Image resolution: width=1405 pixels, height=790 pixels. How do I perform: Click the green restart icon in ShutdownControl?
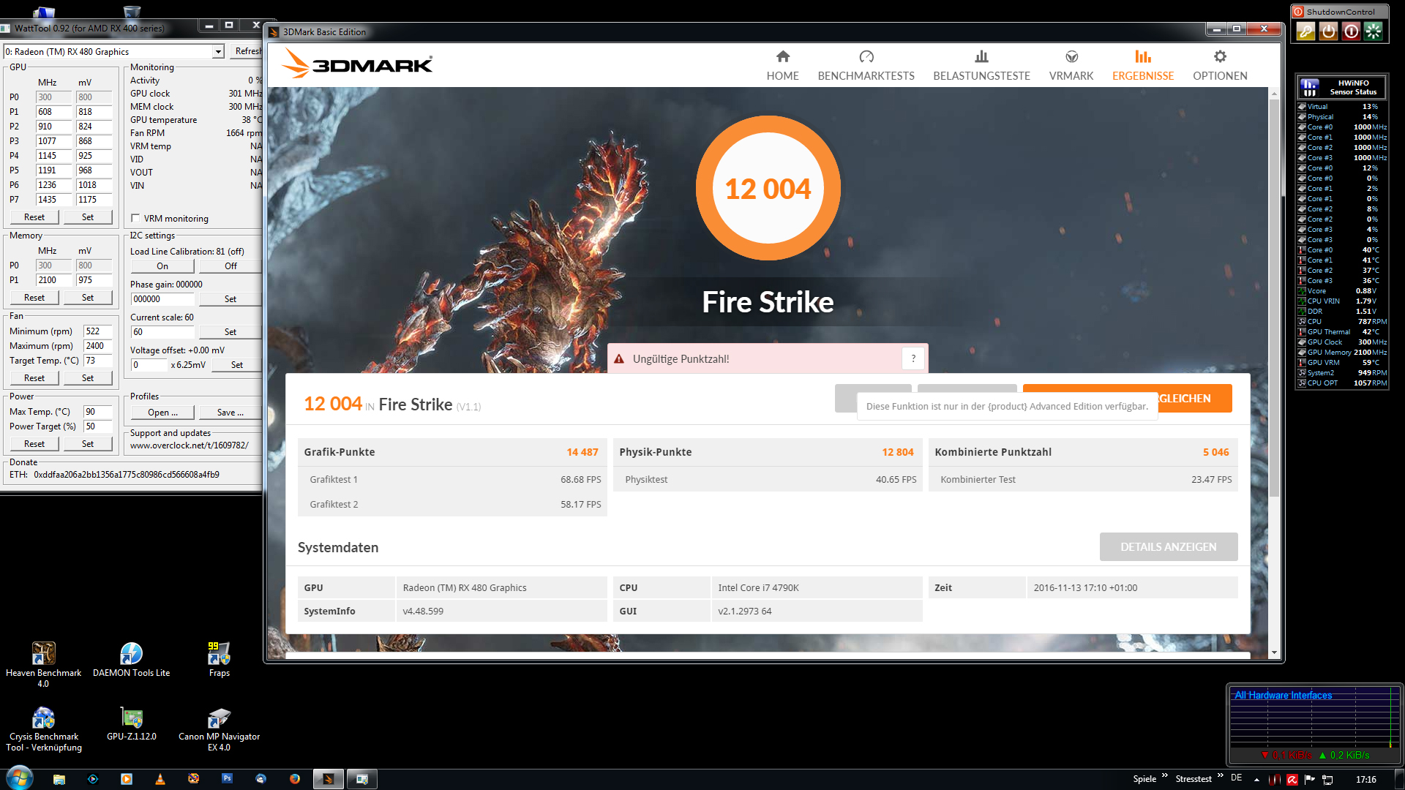coord(1374,31)
